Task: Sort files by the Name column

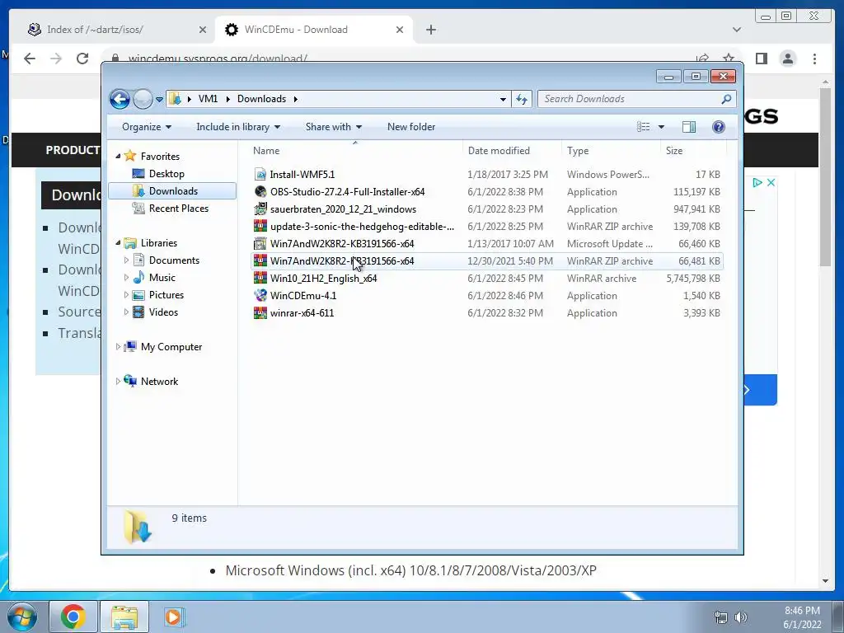Action: [355, 151]
